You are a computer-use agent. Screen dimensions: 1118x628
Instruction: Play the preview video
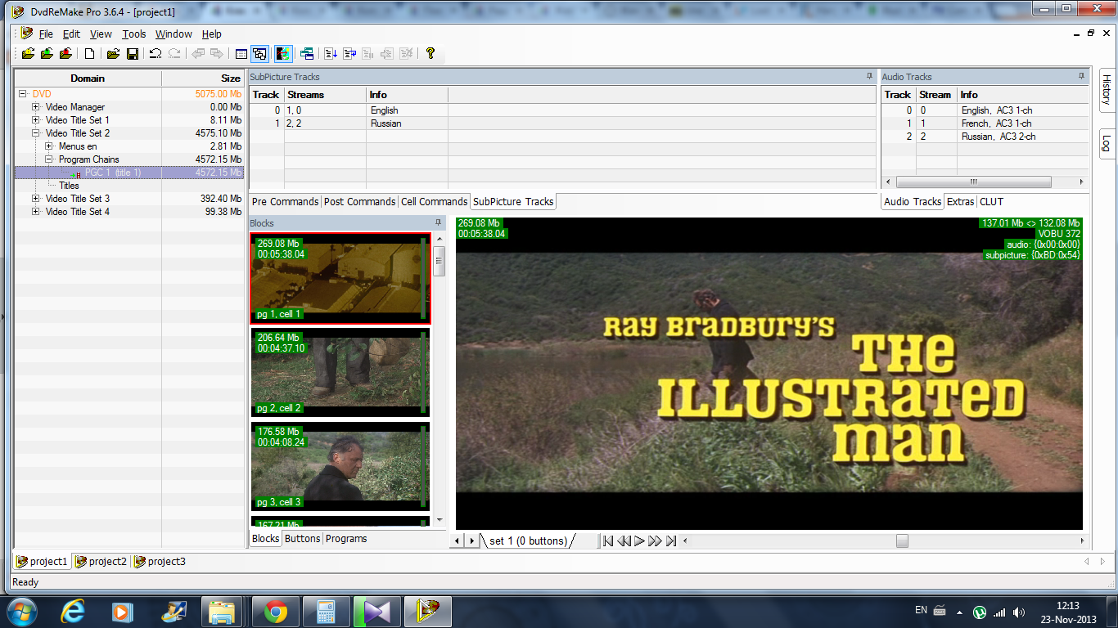639,541
